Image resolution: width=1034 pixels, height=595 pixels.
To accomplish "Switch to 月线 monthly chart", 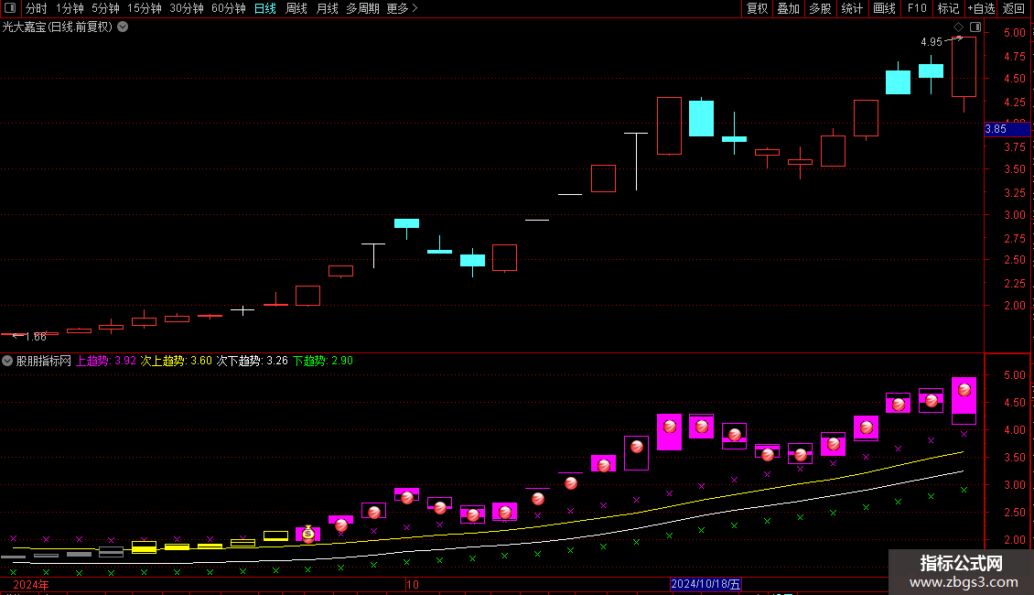I will [x=327, y=8].
